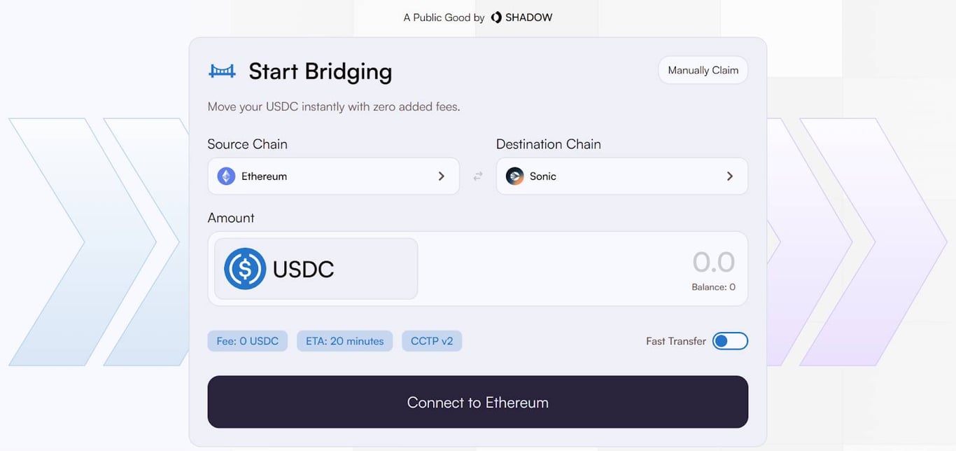
Task: Click the Fast Transfer label
Action: tap(675, 341)
